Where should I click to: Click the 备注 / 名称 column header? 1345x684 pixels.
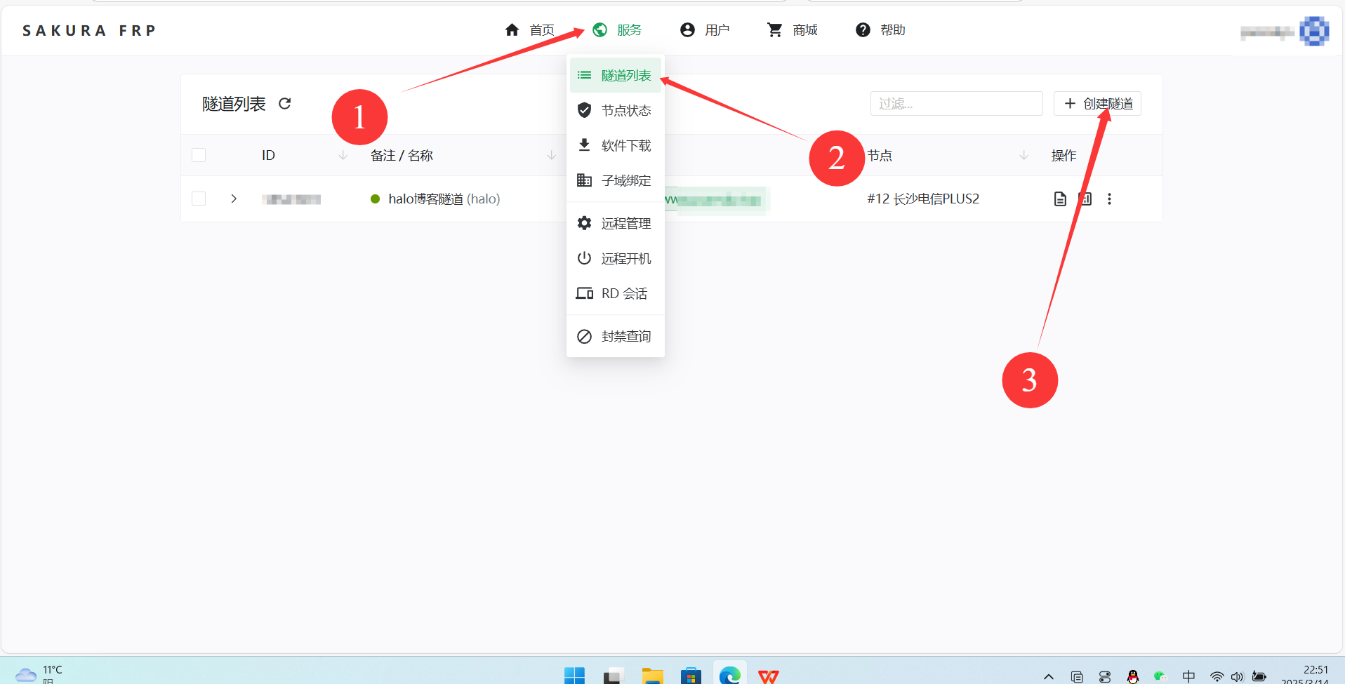click(x=402, y=155)
